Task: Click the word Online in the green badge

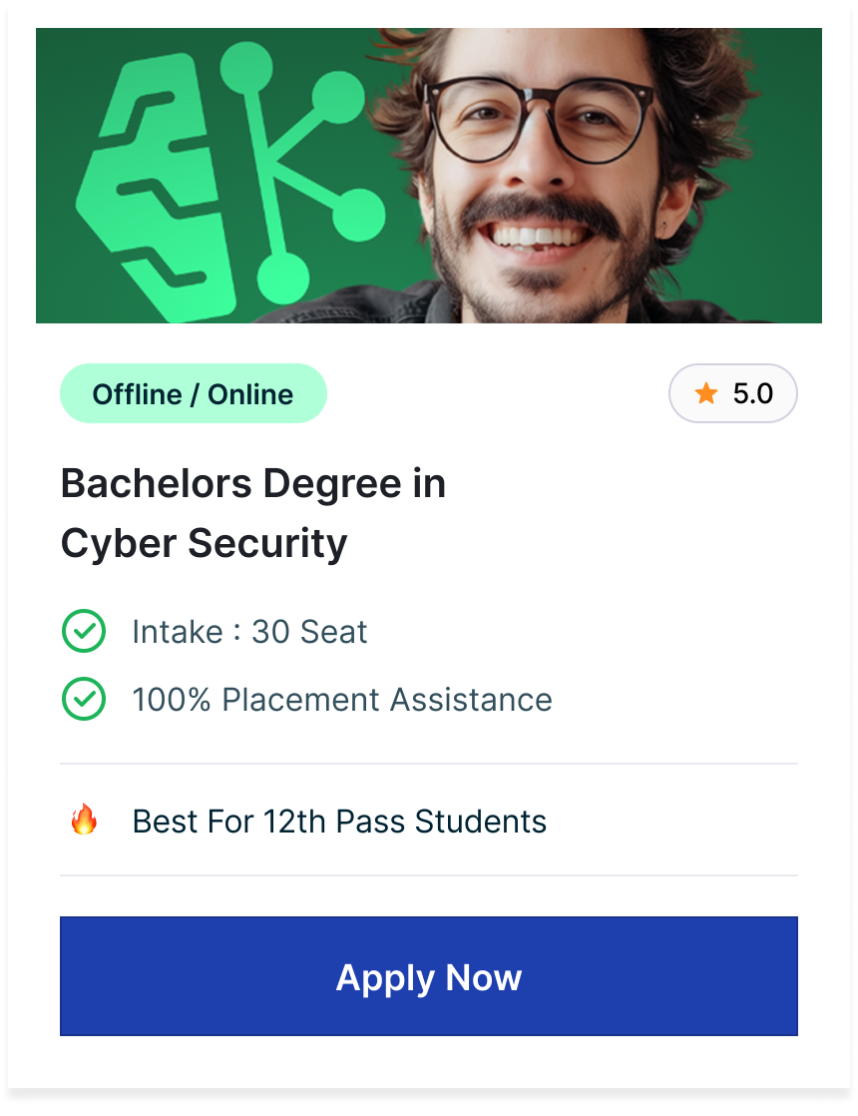Action: [250, 394]
